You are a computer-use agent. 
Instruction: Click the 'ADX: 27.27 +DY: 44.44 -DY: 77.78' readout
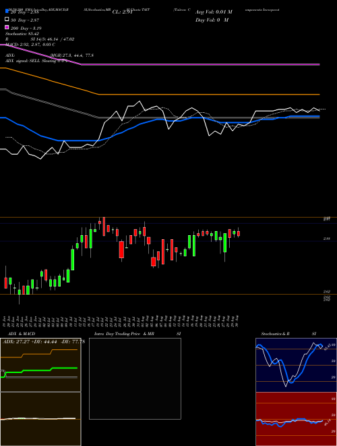[44, 342]
